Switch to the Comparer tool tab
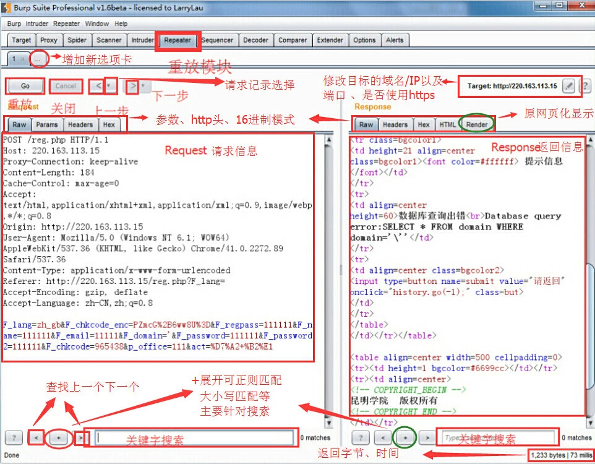The width and height of the screenshot is (595, 464). pyautogui.click(x=293, y=40)
